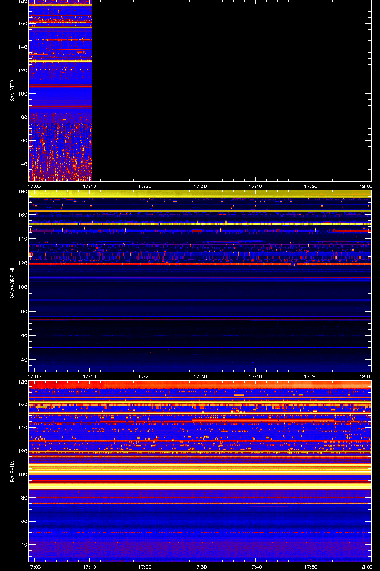Click the 80 frequency tick on Palehua axis

tap(23, 498)
